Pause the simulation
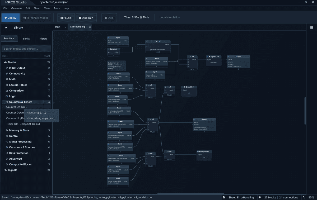Viewport: 317px width, 200px height. (66, 18)
